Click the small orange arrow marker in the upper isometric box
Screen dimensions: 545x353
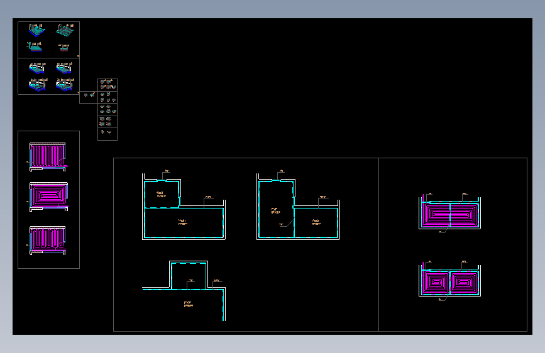[x=78, y=56]
